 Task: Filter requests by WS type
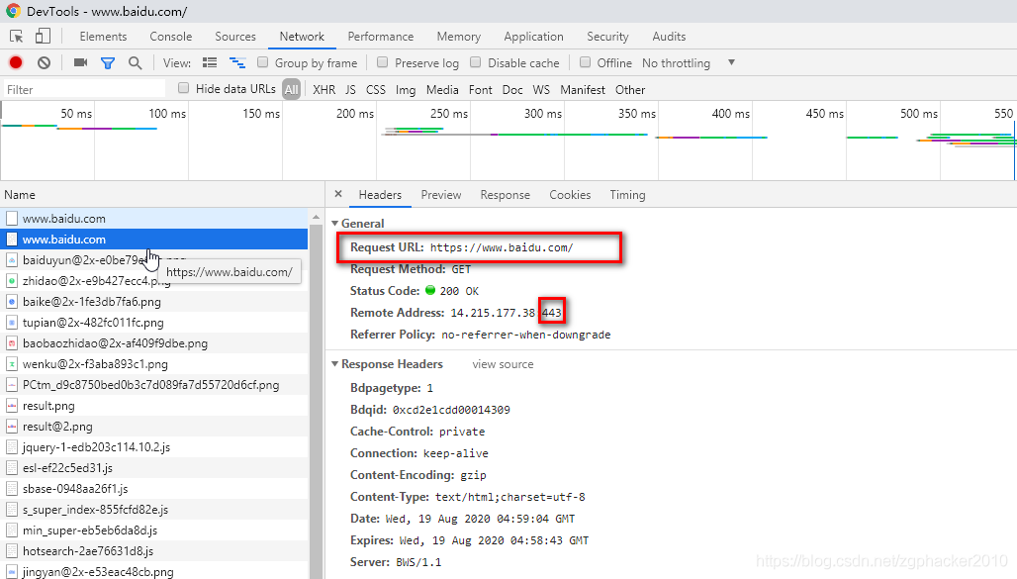541,90
